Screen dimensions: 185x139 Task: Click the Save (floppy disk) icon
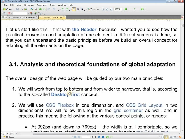tap(18, 9)
